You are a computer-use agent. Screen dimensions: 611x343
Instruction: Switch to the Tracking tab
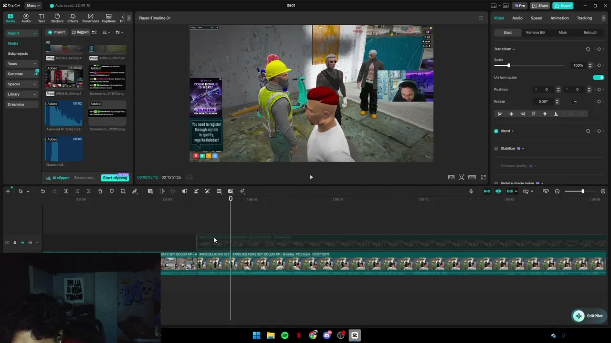[584, 18]
